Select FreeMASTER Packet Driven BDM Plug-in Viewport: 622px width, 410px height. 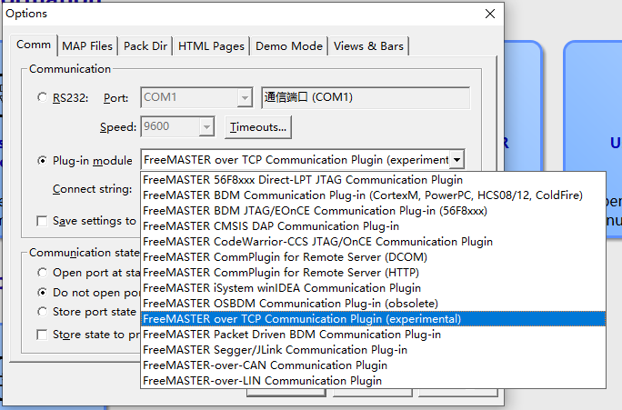coord(291,335)
